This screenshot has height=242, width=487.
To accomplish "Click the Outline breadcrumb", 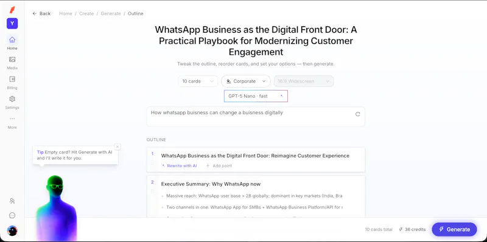I will tap(135, 13).
